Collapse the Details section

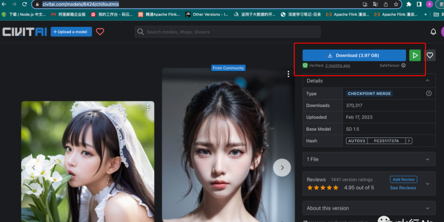tap(428, 81)
